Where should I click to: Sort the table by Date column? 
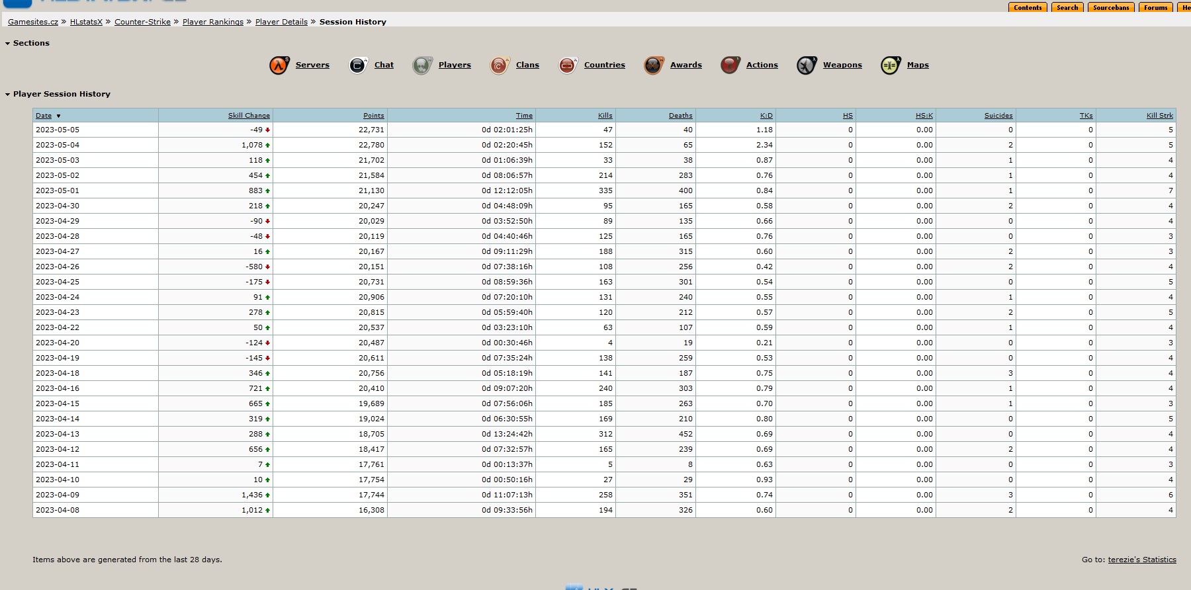click(x=44, y=116)
